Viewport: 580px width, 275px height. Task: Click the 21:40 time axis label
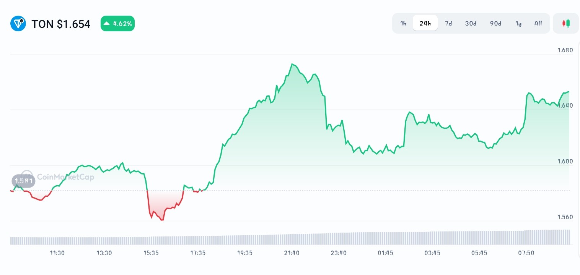click(292, 253)
